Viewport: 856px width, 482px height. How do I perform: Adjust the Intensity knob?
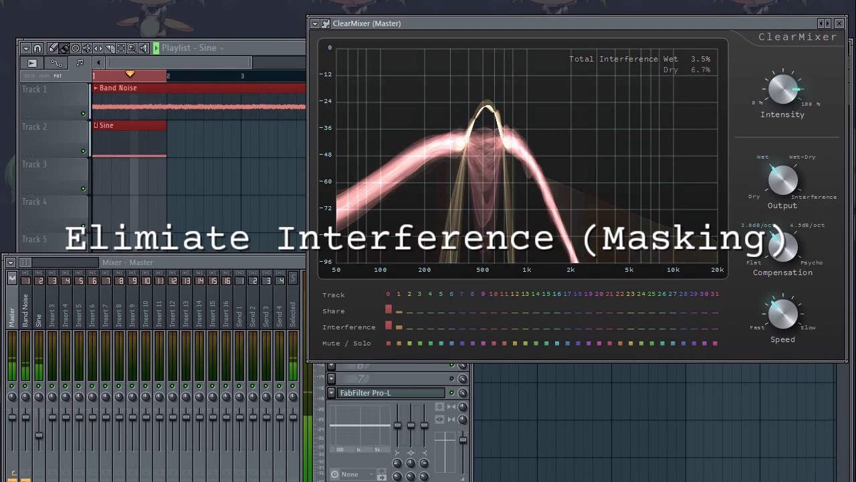coord(782,90)
